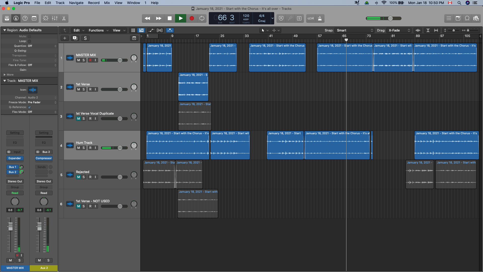
Task: Open the Snap Smart dropdown
Action: pos(354,30)
